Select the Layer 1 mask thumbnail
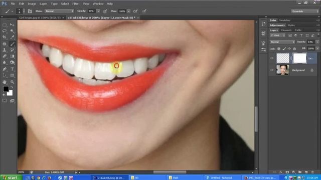Screen dimensions: 321x180 (300, 58)
